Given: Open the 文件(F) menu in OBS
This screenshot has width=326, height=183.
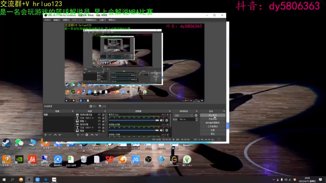Looking at the screenshot, I should (47, 20).
